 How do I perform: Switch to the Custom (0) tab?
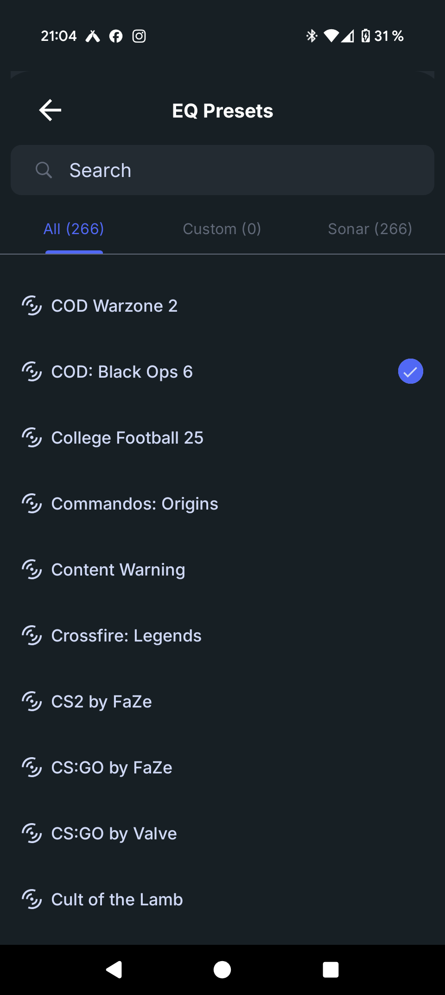tap(222, 229)
